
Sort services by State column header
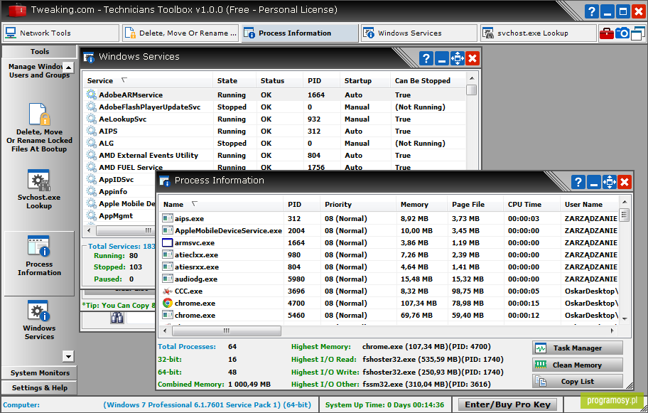tap(234, 80)
